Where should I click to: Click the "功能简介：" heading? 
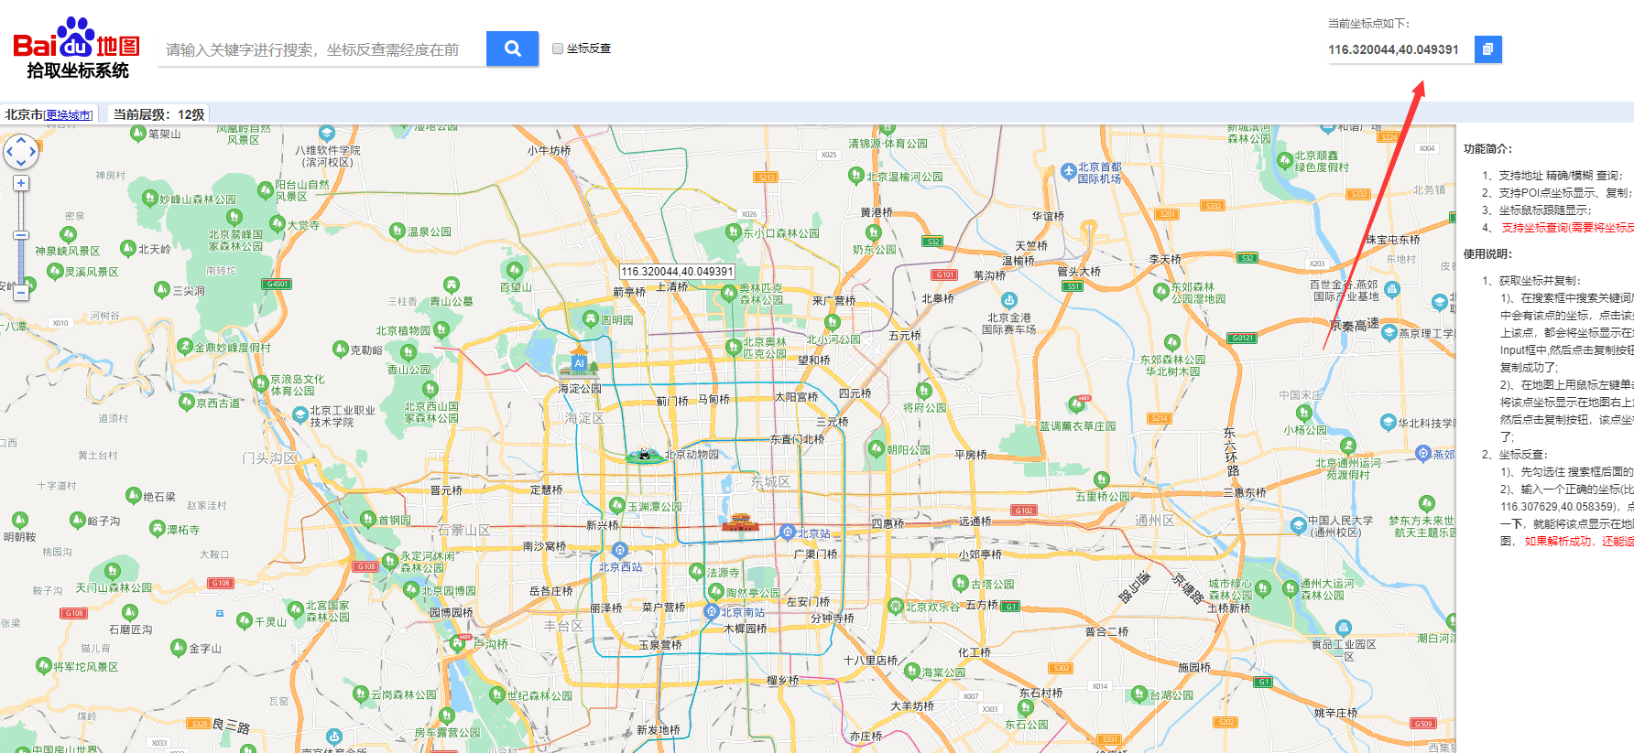(x=1488, y=149)
